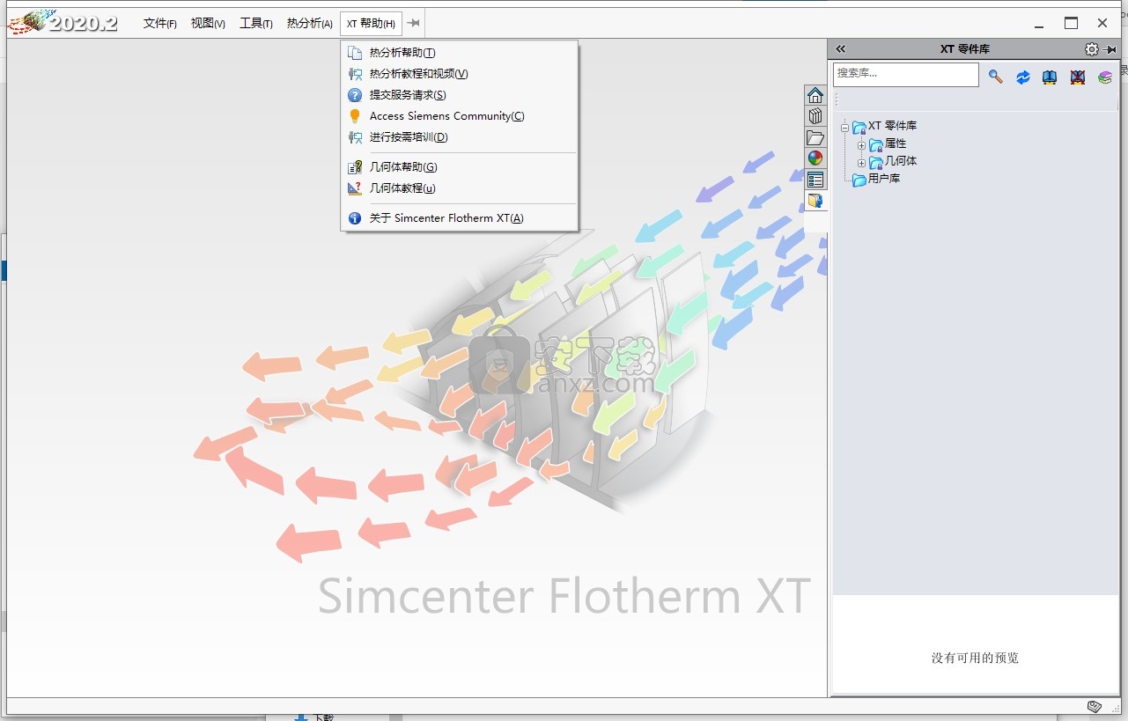
Task: Close the XT 帮助(H) menu
Action: tap(371, 24)
